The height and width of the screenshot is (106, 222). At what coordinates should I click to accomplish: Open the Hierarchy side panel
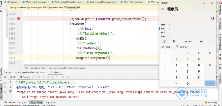[x=220, y=78]
